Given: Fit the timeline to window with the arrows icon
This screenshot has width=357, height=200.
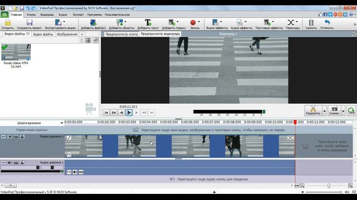Looking at the screenshot, I should coord(297,186).
